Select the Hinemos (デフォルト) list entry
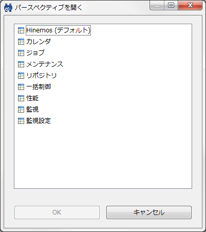The height and width of the screenshot is (232, 206). pos(58,30)
